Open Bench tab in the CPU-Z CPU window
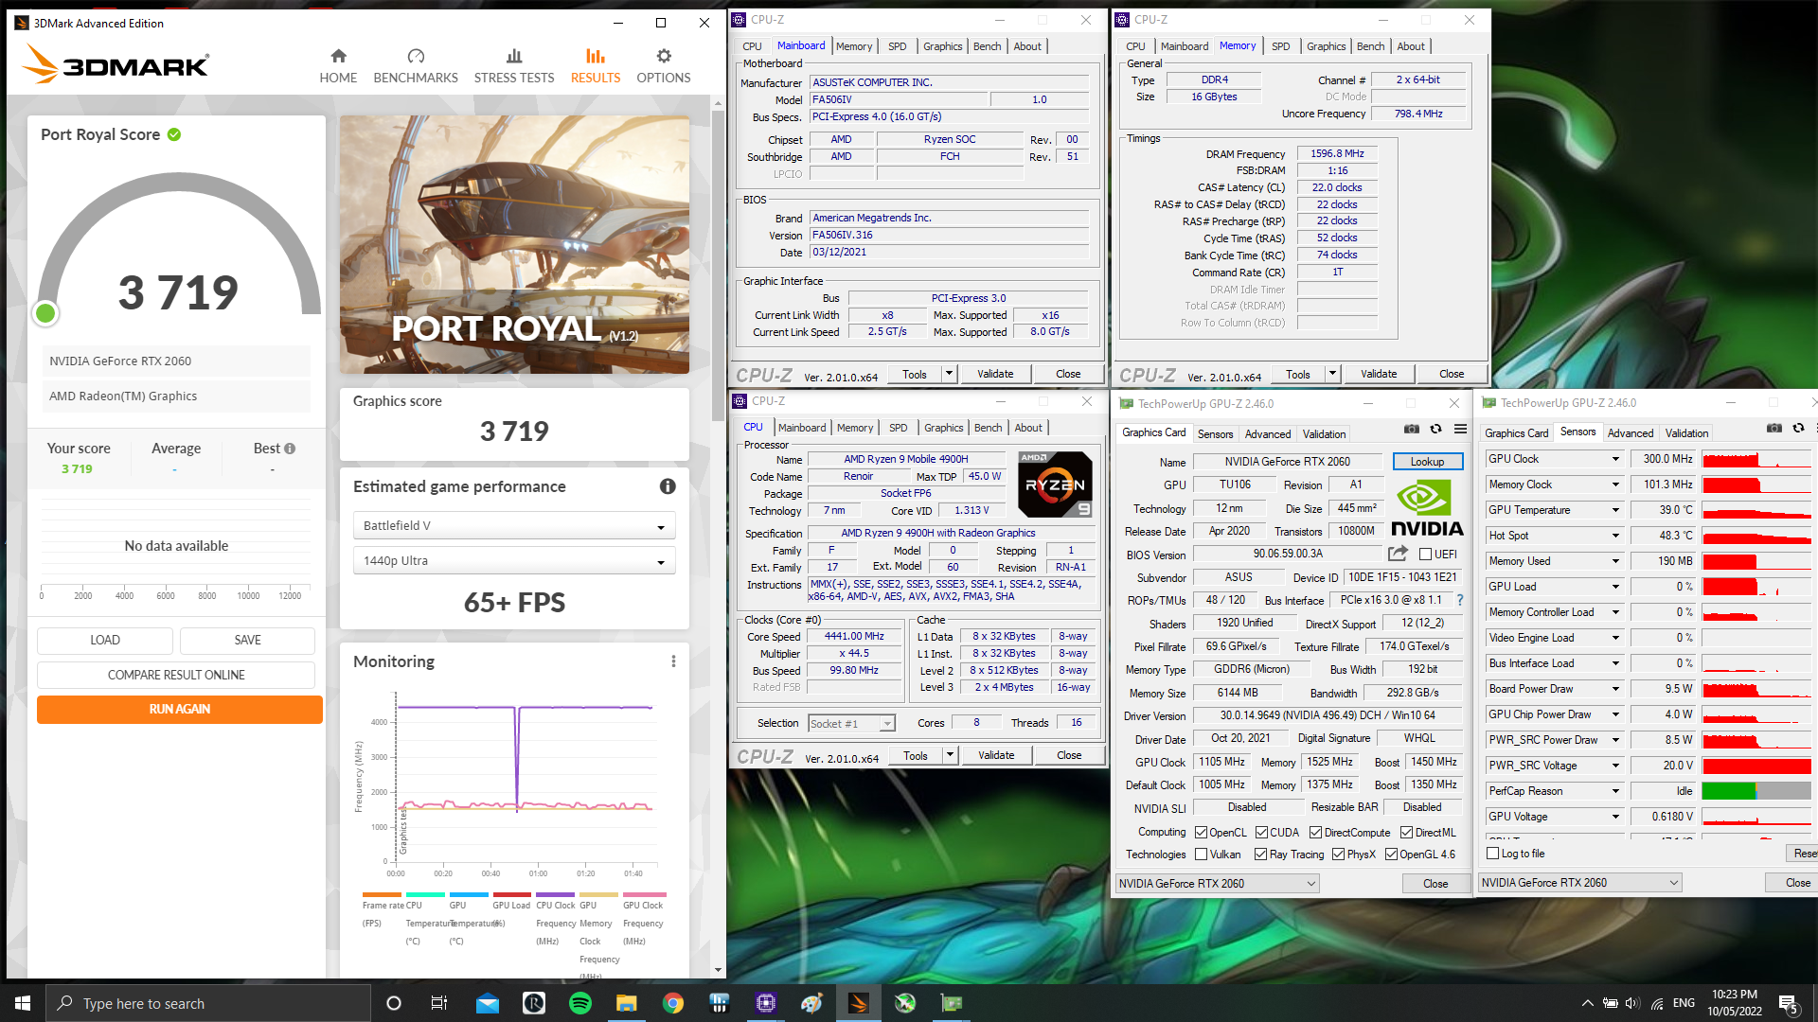 [x=988, y=428]
